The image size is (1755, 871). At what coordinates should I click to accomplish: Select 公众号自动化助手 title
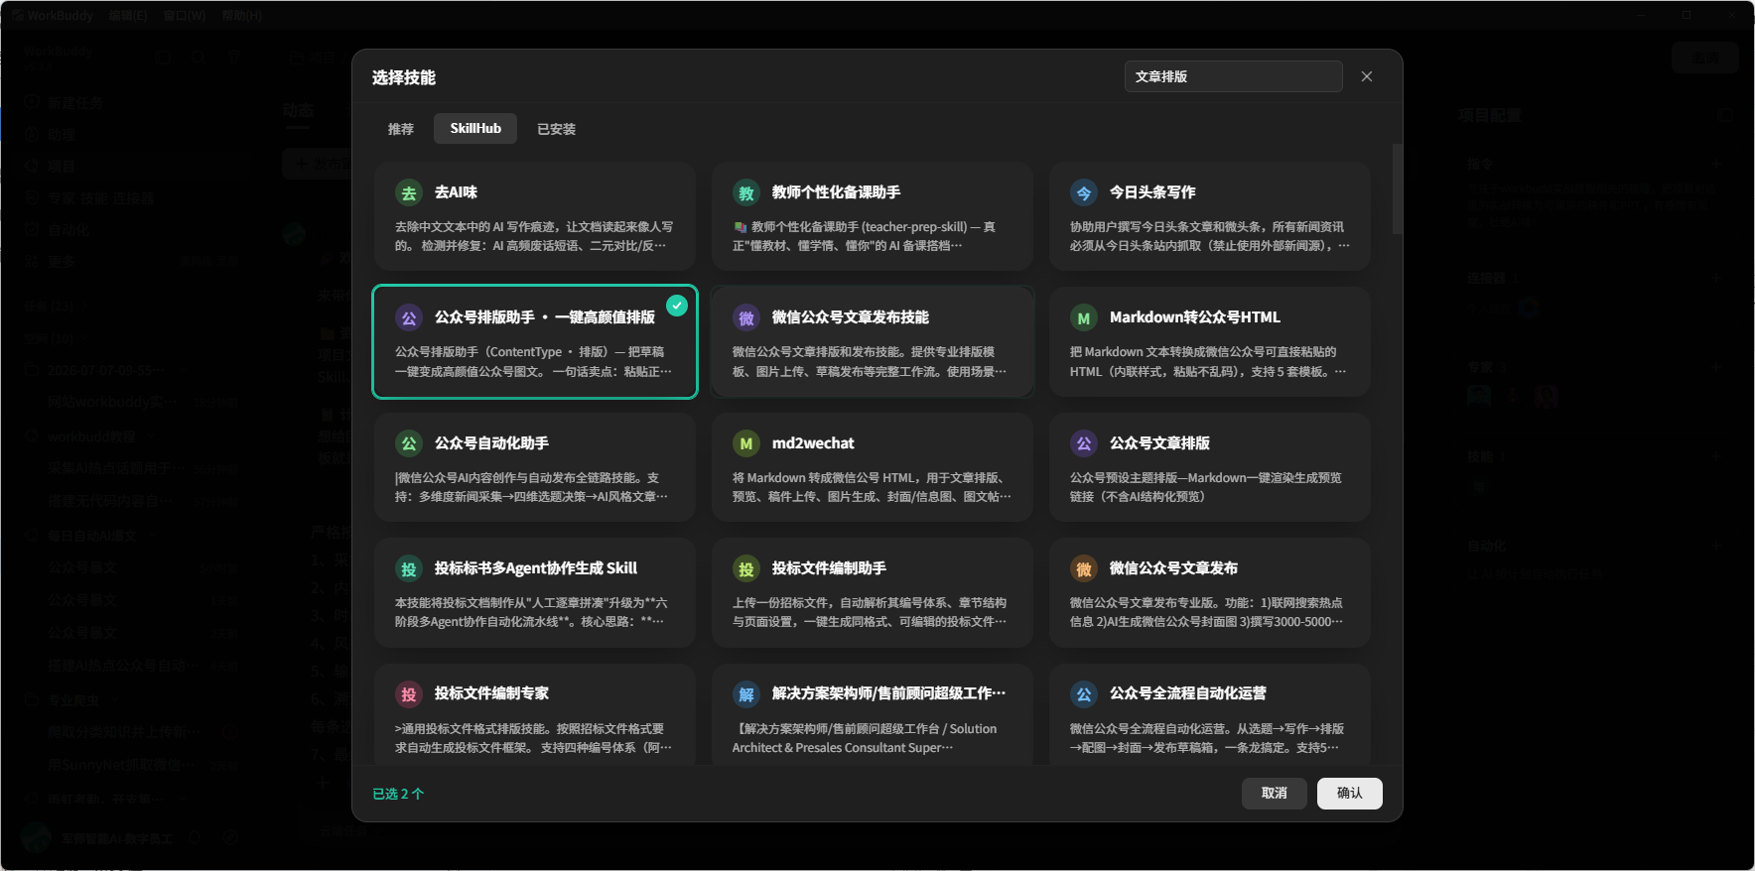tap(491, 443)
